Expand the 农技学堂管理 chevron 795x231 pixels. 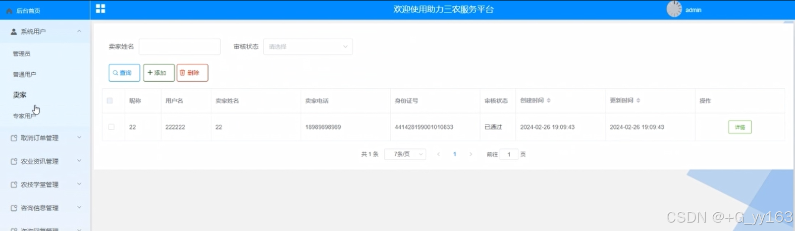coord(79,184)
